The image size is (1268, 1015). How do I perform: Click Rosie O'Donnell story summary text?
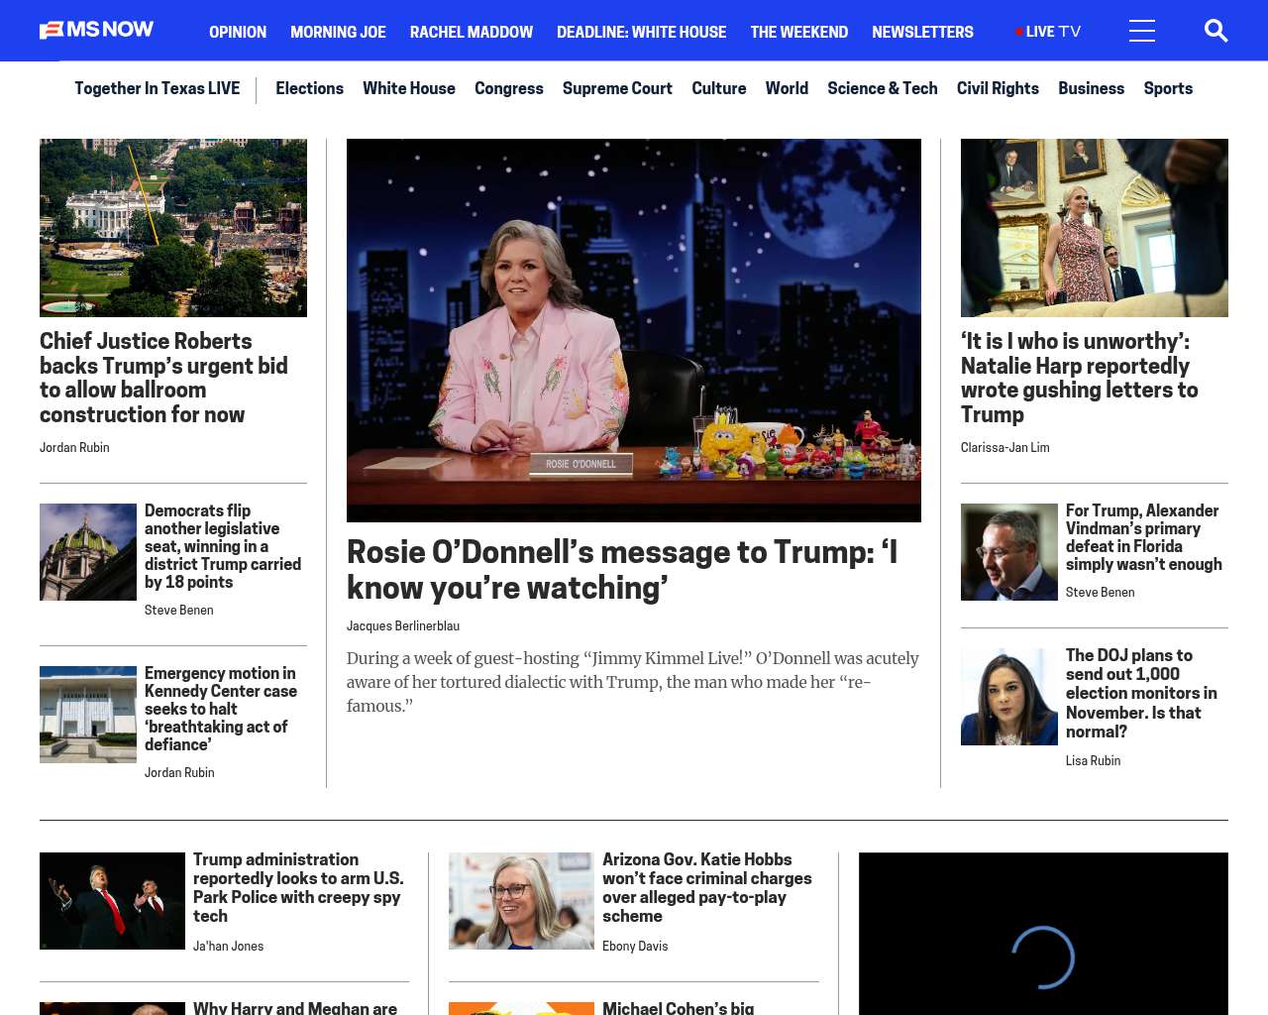[x=633, y=682]
